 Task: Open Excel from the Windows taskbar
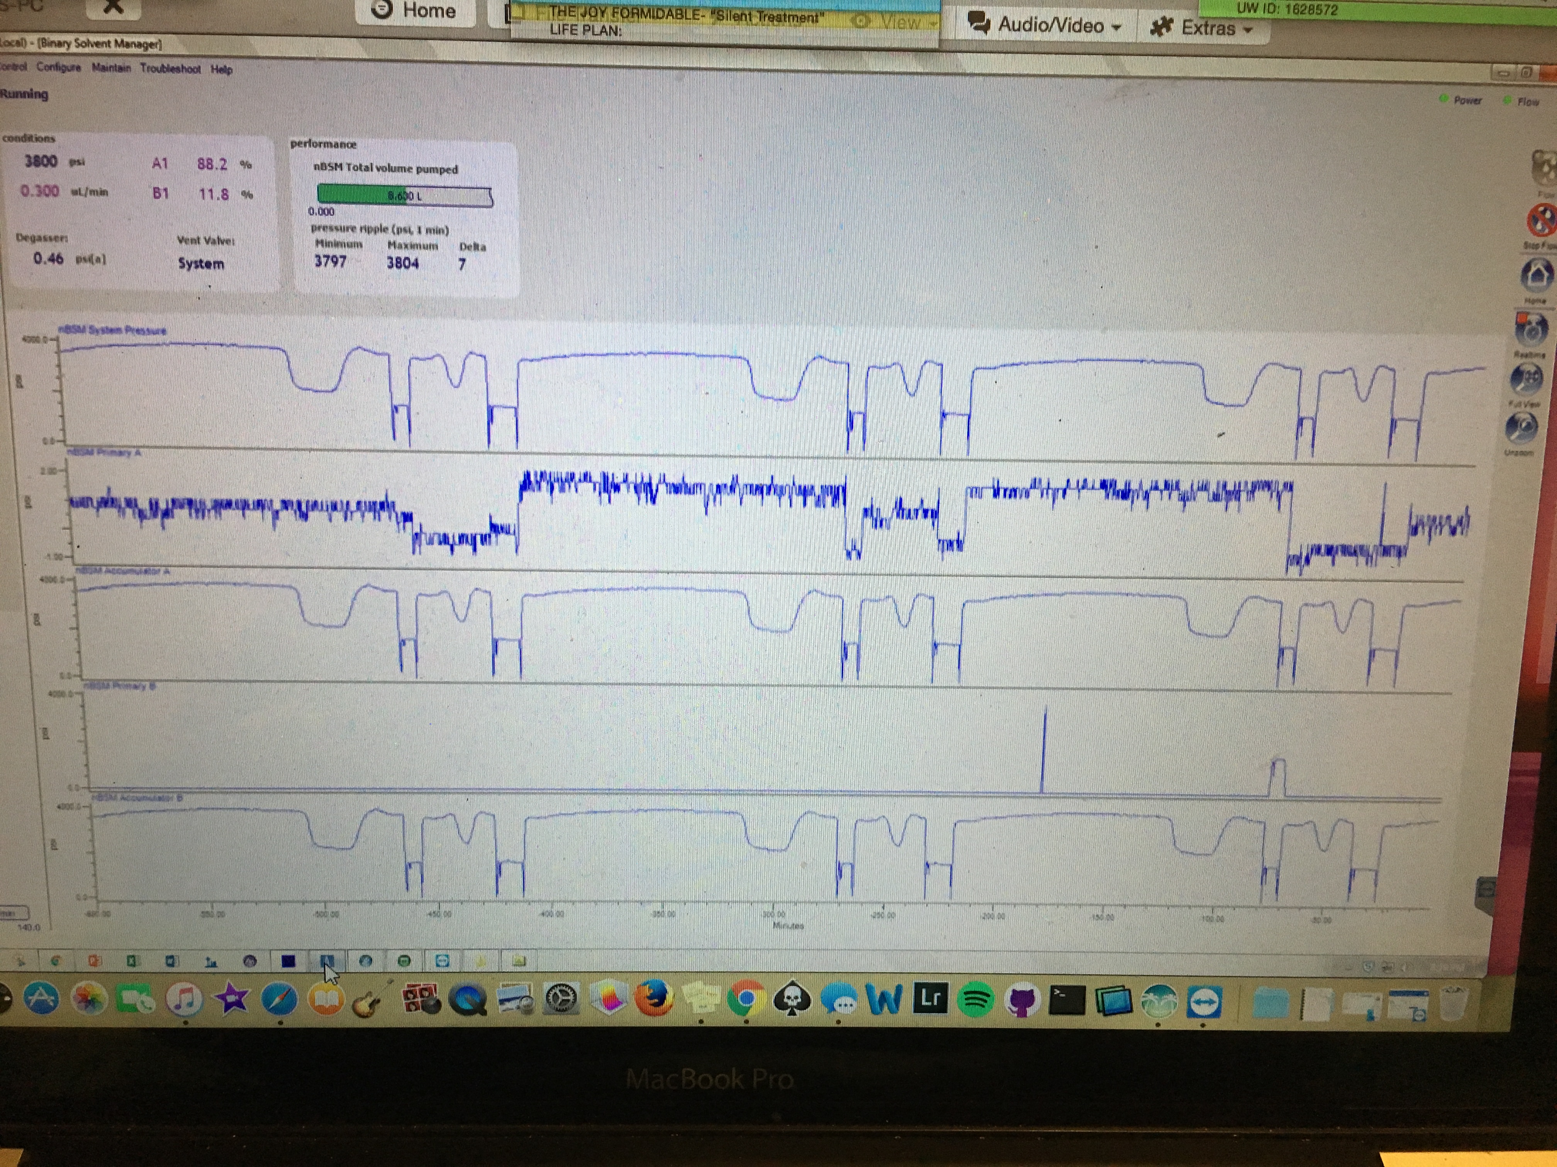(x=132, y=961)
